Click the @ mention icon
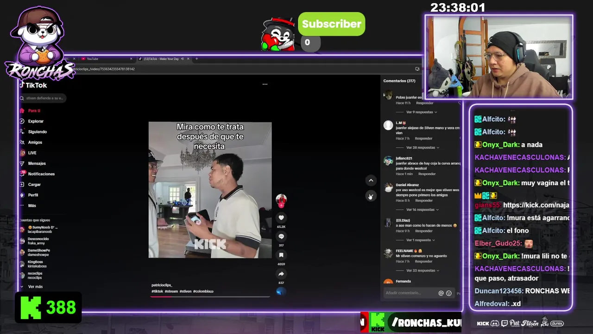593x334 pixels. click(x=441, y=293)
